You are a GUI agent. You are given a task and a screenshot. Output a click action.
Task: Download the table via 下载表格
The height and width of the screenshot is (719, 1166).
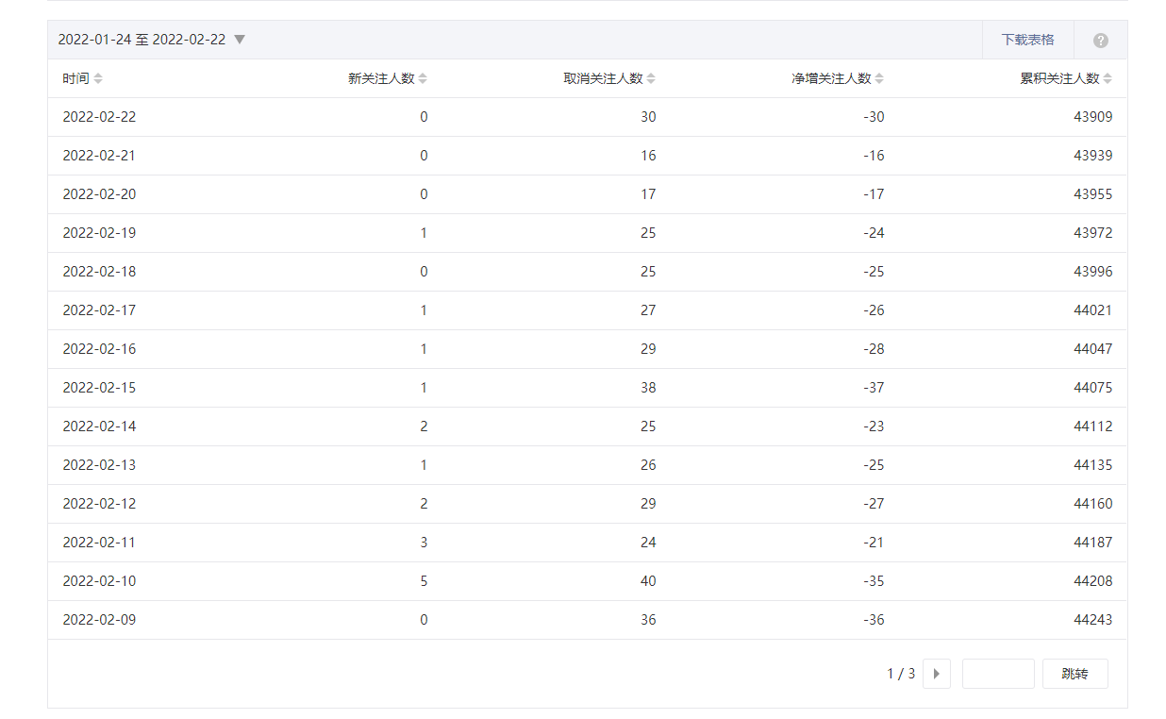coord(1027,40)
